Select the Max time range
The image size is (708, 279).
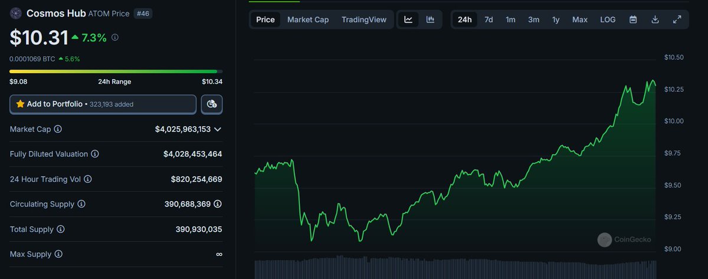coord(580,19)
